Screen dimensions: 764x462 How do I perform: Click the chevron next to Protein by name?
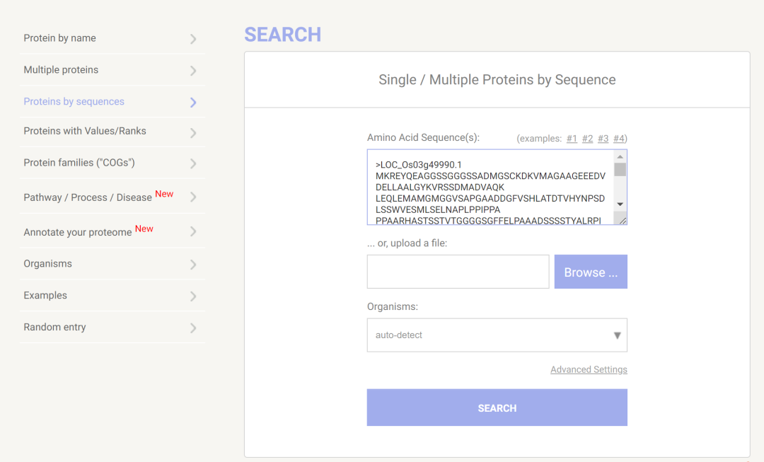[193, 39]
